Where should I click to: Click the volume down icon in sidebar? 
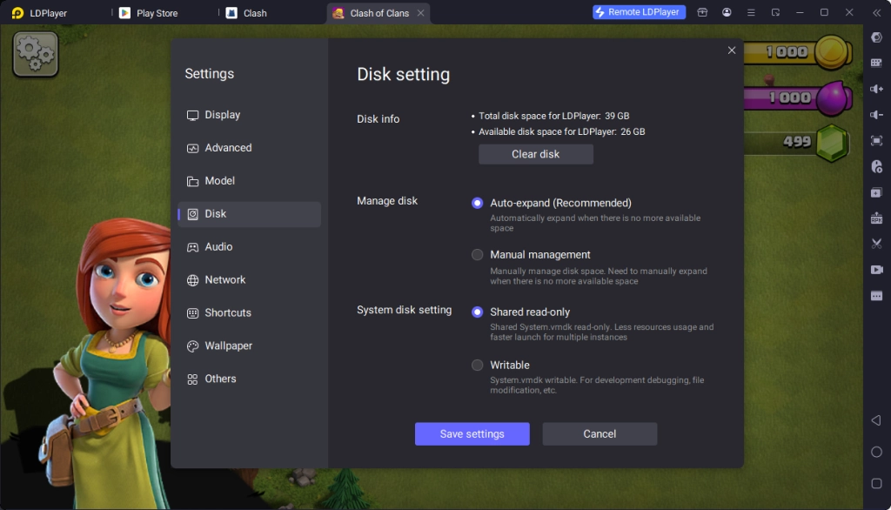tap(876, 115)
